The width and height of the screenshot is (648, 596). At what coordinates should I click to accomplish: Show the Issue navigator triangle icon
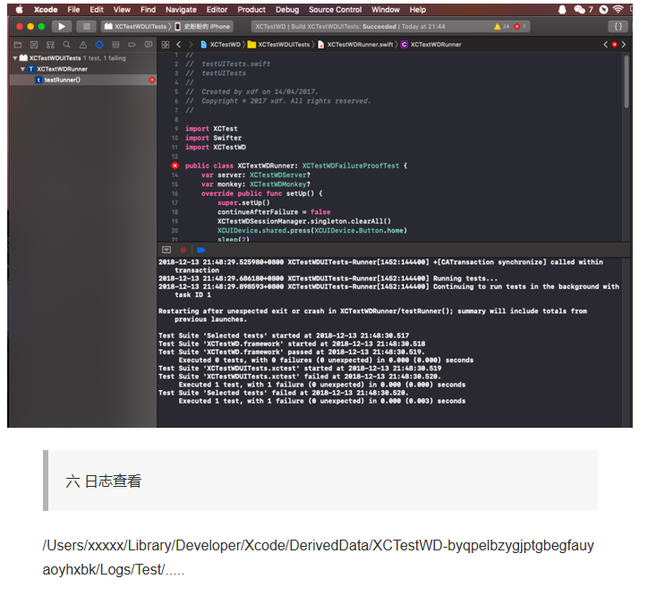pos(83,45)
